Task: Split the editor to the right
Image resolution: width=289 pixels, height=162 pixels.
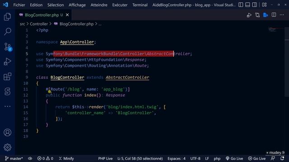Action: (x=274, y=15)
